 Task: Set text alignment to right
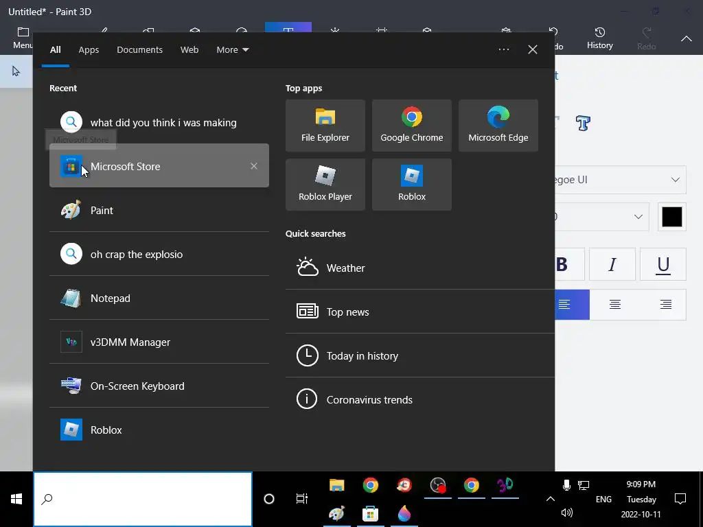click(x=666, y=305)
